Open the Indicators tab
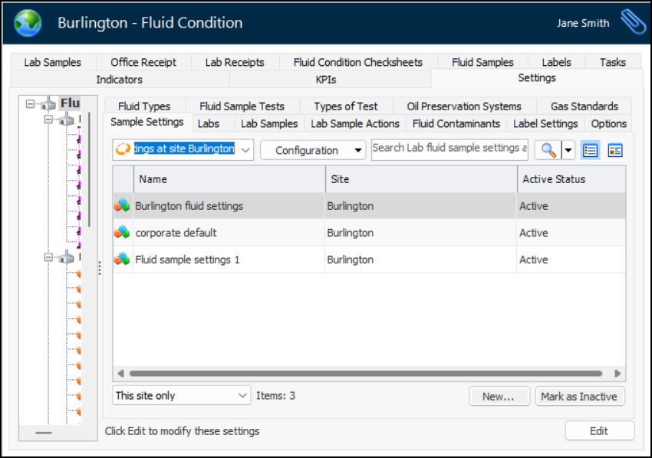The height and width of the screenshot is (458, 652). (120, 80)
